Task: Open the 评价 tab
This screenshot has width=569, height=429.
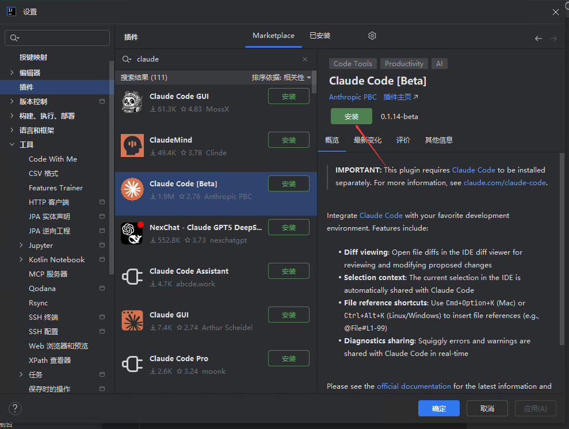Action: point(403,140)
